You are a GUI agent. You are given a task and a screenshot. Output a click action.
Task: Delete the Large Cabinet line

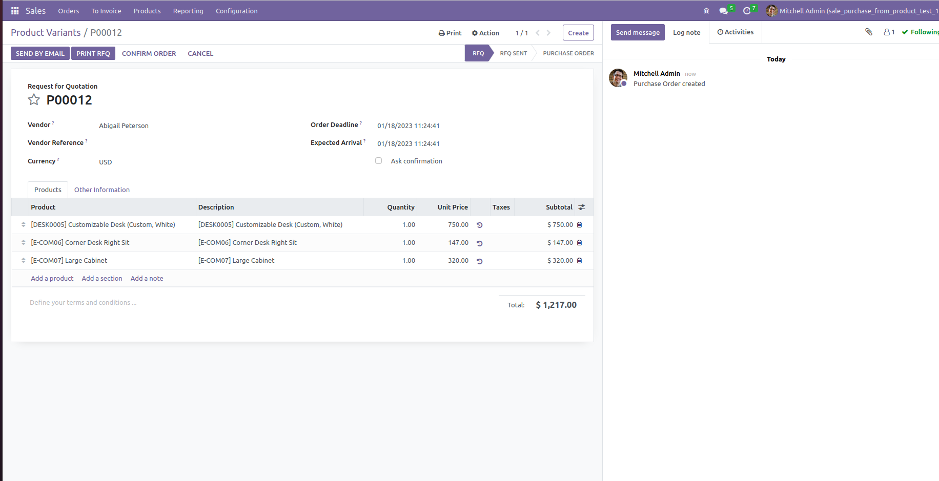pos(580,261)
